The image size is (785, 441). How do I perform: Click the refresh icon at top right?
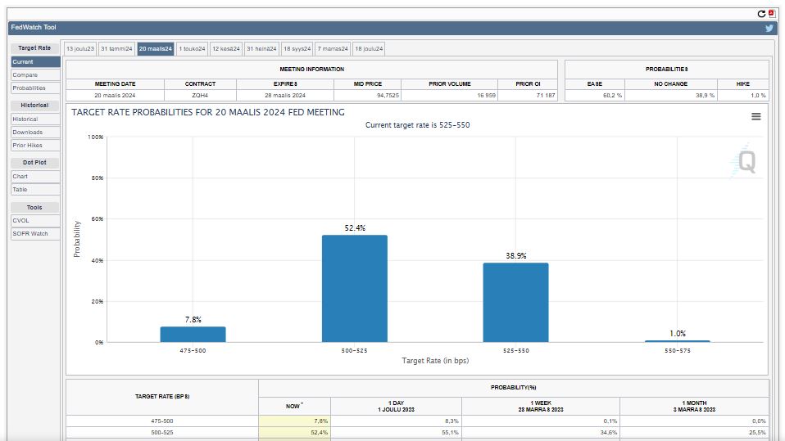click(x=761, y=14)
